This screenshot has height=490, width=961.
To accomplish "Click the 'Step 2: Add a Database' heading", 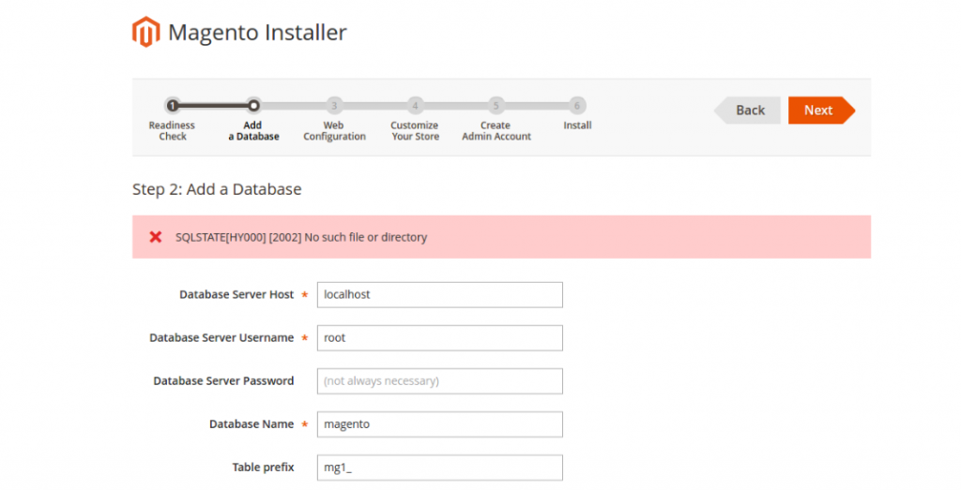I will point(217,189).
